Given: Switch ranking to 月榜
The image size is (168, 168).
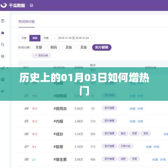Looking at the screenshot, I should point(46,38).
